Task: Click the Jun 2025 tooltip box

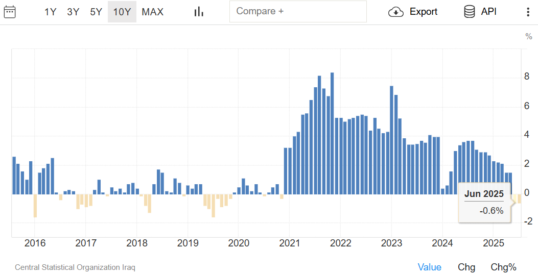Action: click(484, 202)
